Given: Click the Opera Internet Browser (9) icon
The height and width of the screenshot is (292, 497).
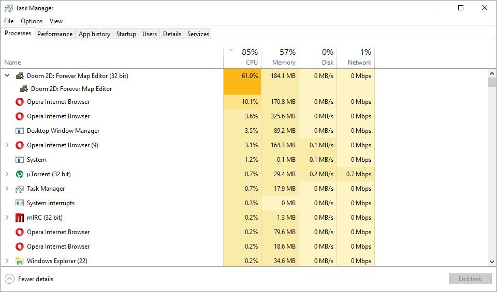Looking at the screenshot, I should [20, 145].
